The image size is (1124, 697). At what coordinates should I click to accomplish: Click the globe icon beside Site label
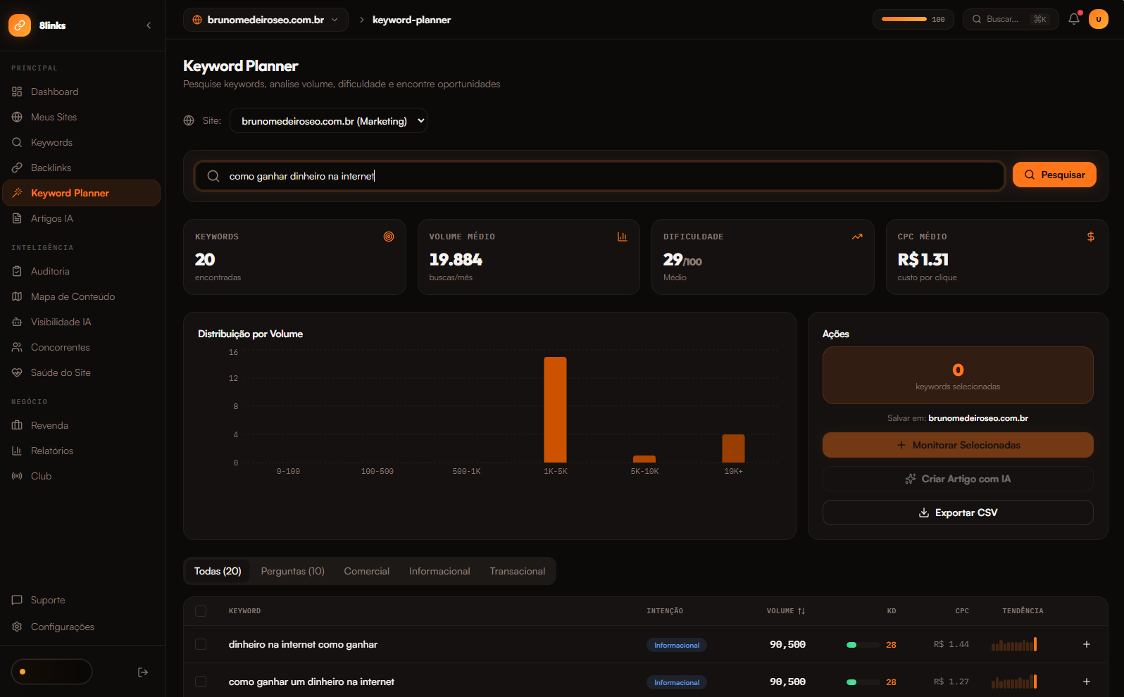point(189,120)
